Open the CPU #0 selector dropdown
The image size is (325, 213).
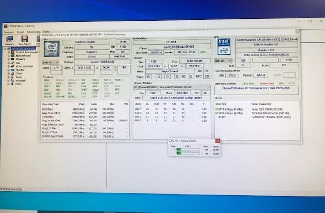[51, 62]
